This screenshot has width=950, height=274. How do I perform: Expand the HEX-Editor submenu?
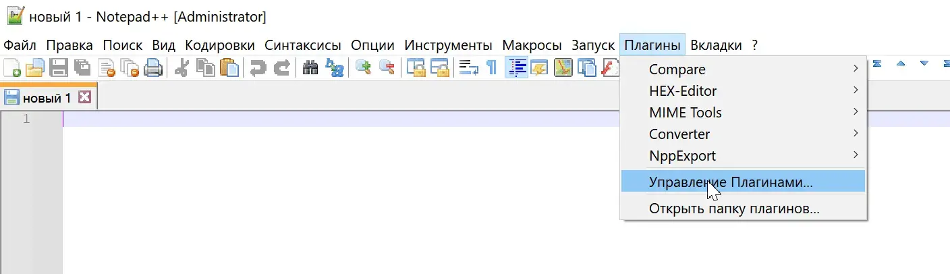click(743, 90)
